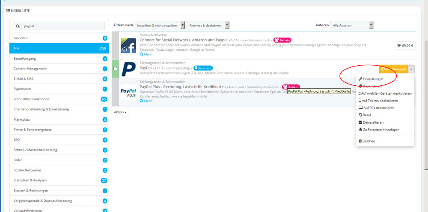Click the module search field containing paypal
This screenshot has height=212, width=428.
point(63,26)
